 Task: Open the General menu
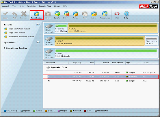[5, 6]
